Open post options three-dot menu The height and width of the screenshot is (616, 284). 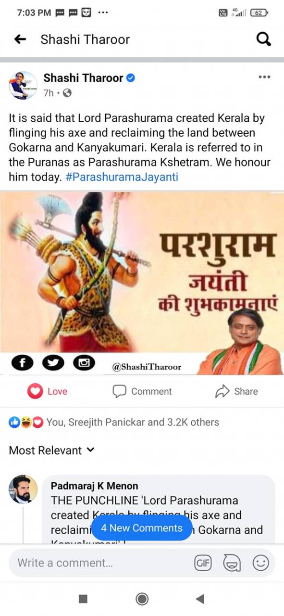pos(264,77)
